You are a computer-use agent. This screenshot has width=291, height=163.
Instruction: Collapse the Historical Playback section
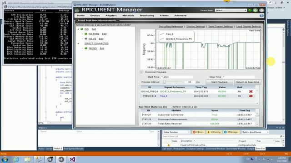tap(141, 72)
